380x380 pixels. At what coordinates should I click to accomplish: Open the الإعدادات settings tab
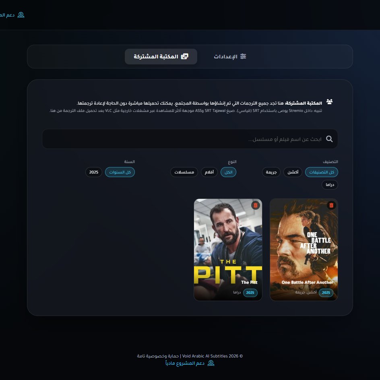pos(230,56)
